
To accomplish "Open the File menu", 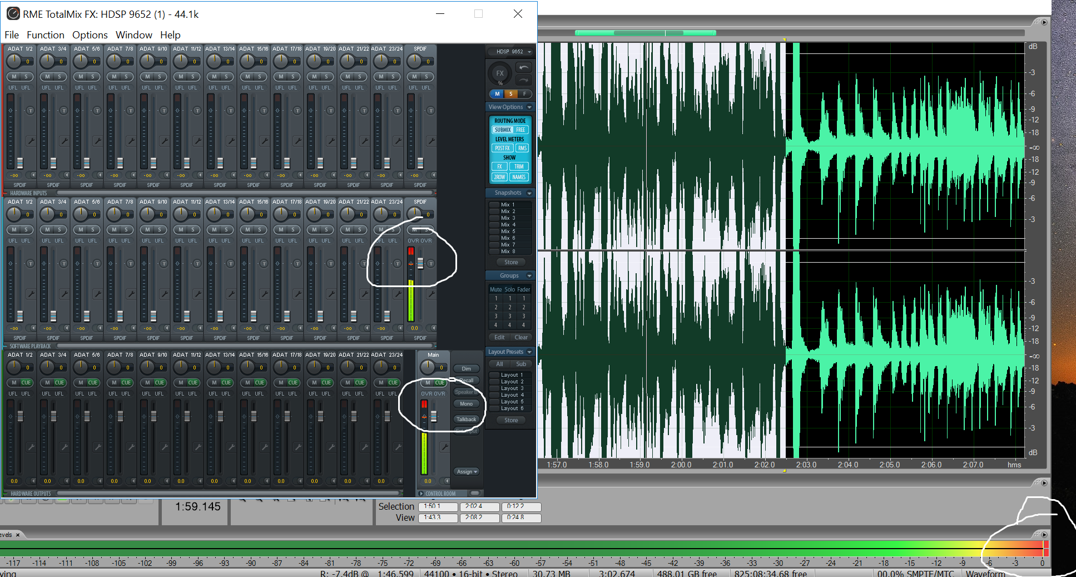I will (x=12, y=35).
